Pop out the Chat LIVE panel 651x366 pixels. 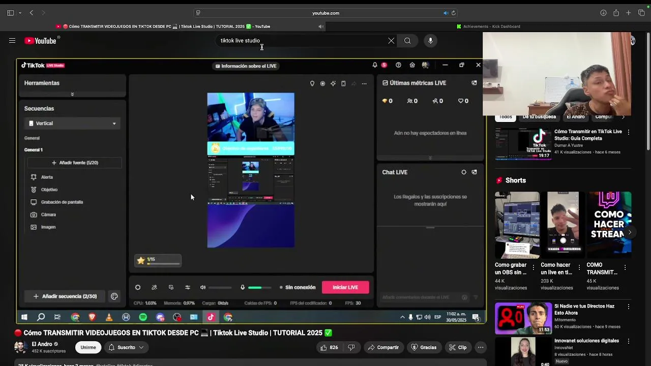tap(474, 172)
